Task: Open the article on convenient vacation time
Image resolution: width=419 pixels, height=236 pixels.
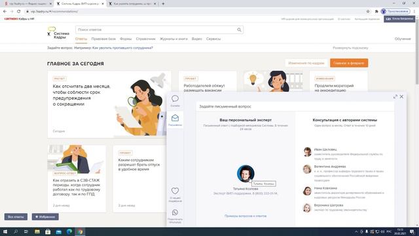Action: pos(139,165)
